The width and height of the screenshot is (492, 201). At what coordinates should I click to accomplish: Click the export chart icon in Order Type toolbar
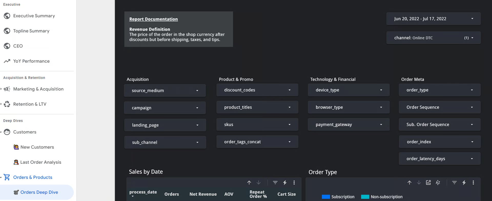click(x=428, y=183)
